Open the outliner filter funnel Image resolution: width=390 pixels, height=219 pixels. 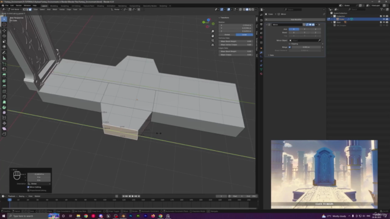tap(382, 10)
